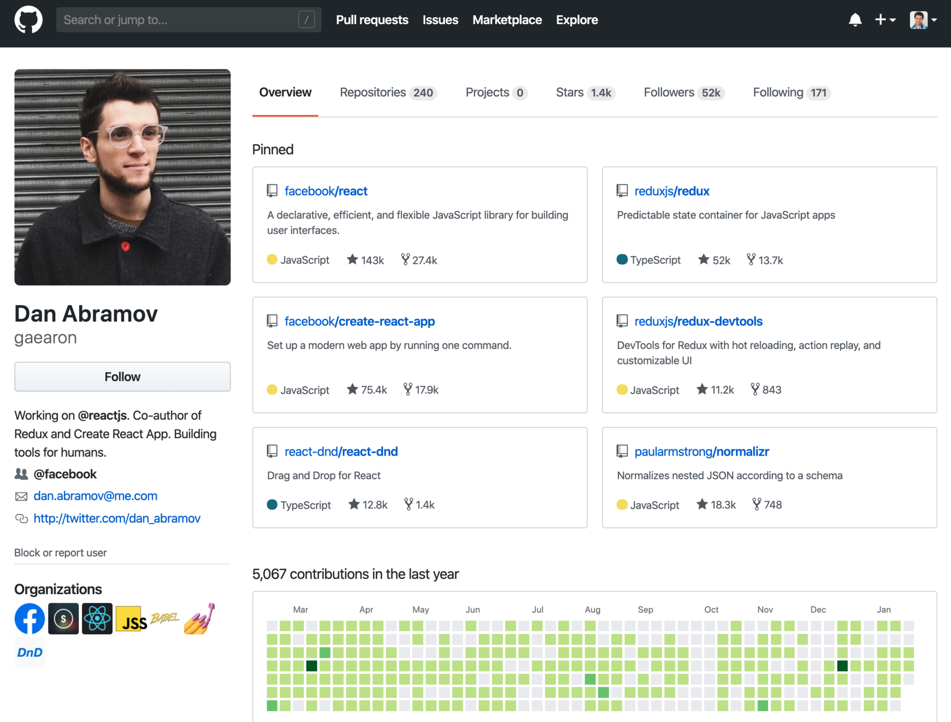This screenshot has width=951, height=722.
Task: Click Block or report user
Action: (x=60, y=552)
